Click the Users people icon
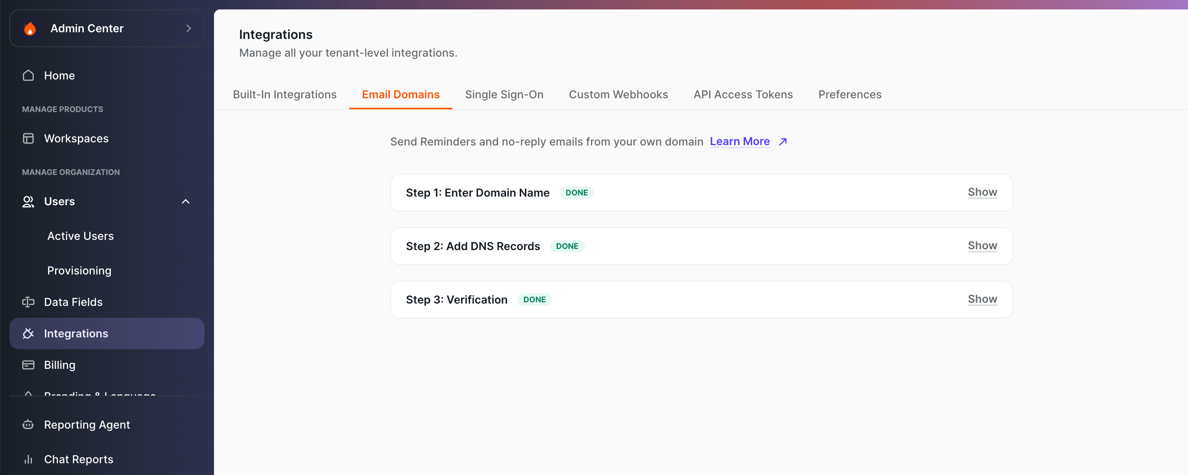 28,201
